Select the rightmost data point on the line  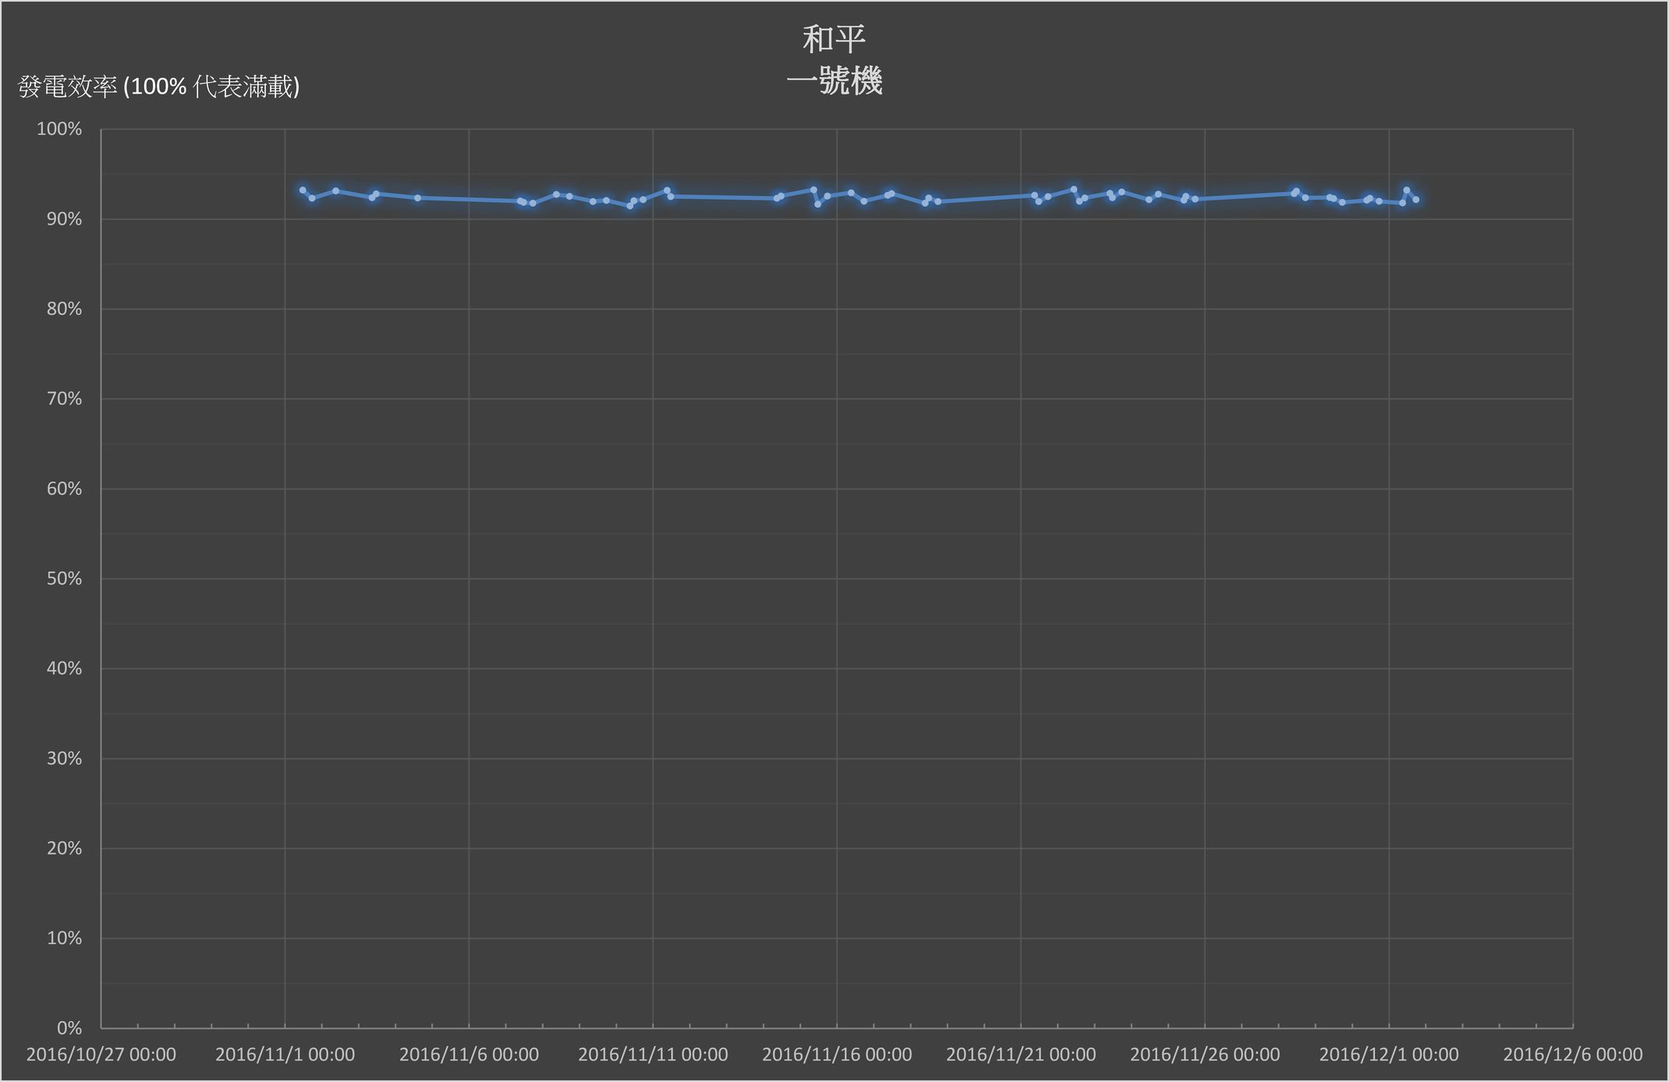[x=1416, y=200]
